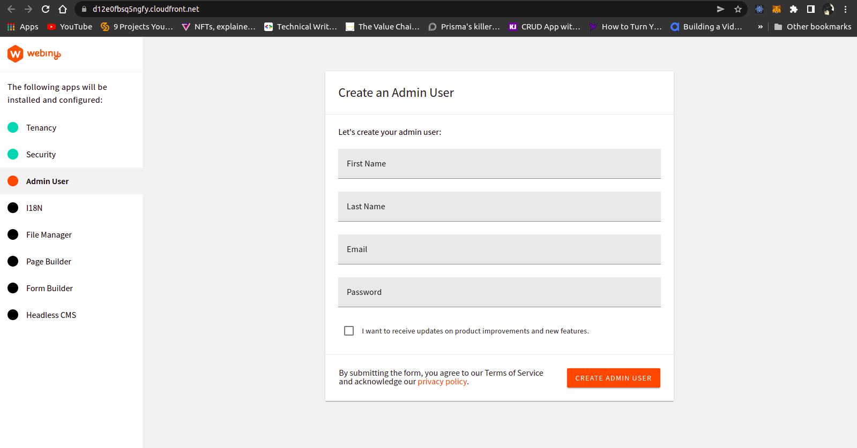Open the browser three-dot menu
The width and height of the screenshot is (857, 448).
coord(846,9)
